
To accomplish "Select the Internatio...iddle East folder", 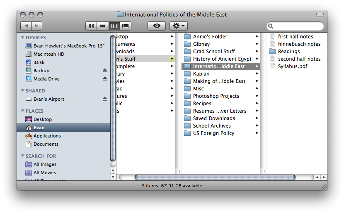I will [x=221, y=66].
